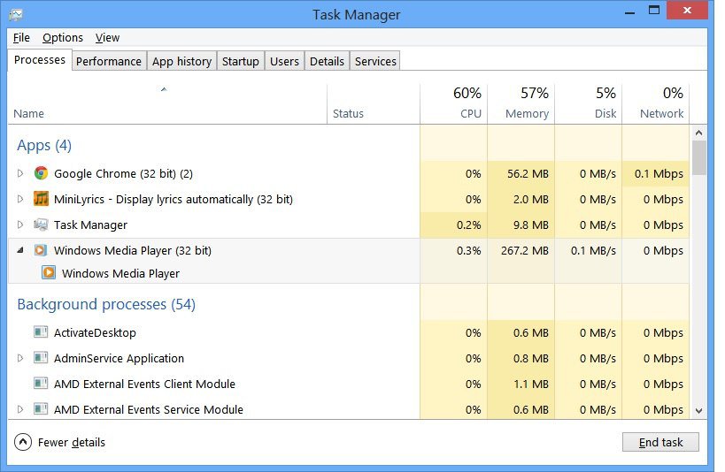The image size is (725, 472).
Task: Switch to the Performance tab
Action: pyautogui.click(x=109, y=61)
